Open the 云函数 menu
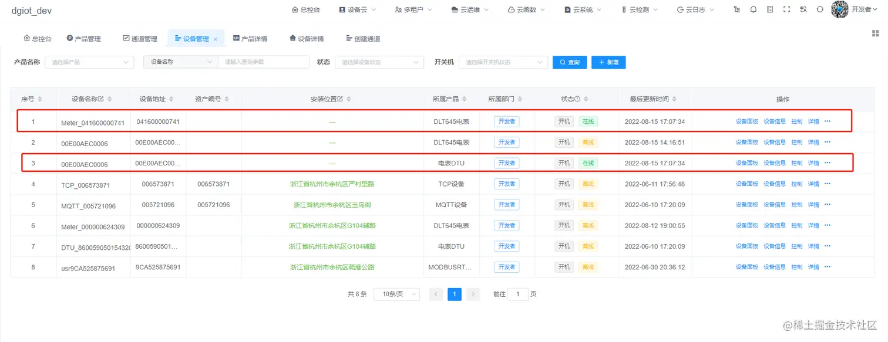888x342 pixels. tap(527, 9)
